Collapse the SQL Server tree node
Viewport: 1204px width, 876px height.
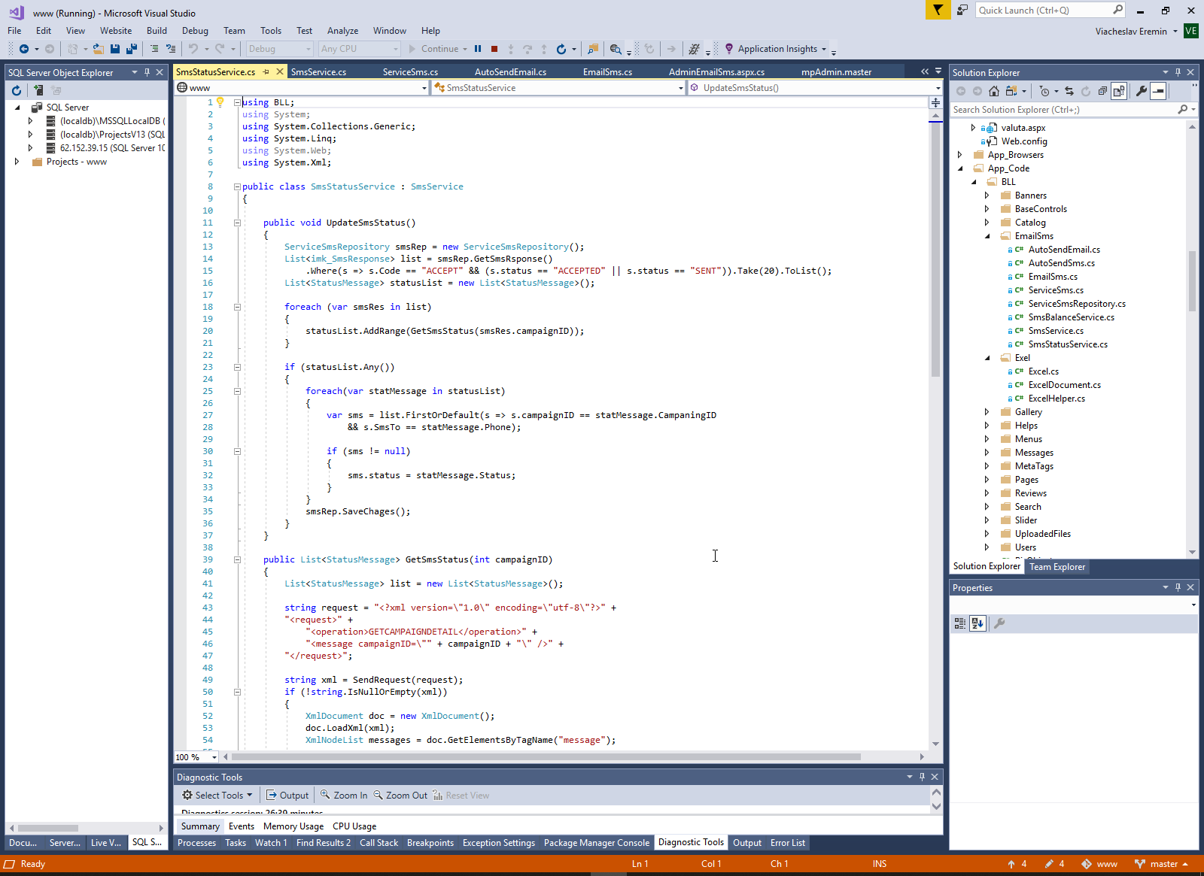pyautogui.click(x=17, y=108)
